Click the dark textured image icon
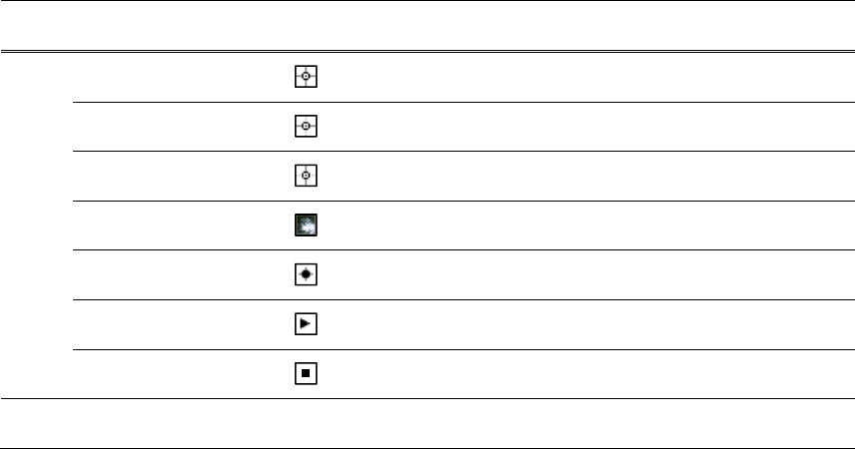855x449 pixels. [307, 226]
